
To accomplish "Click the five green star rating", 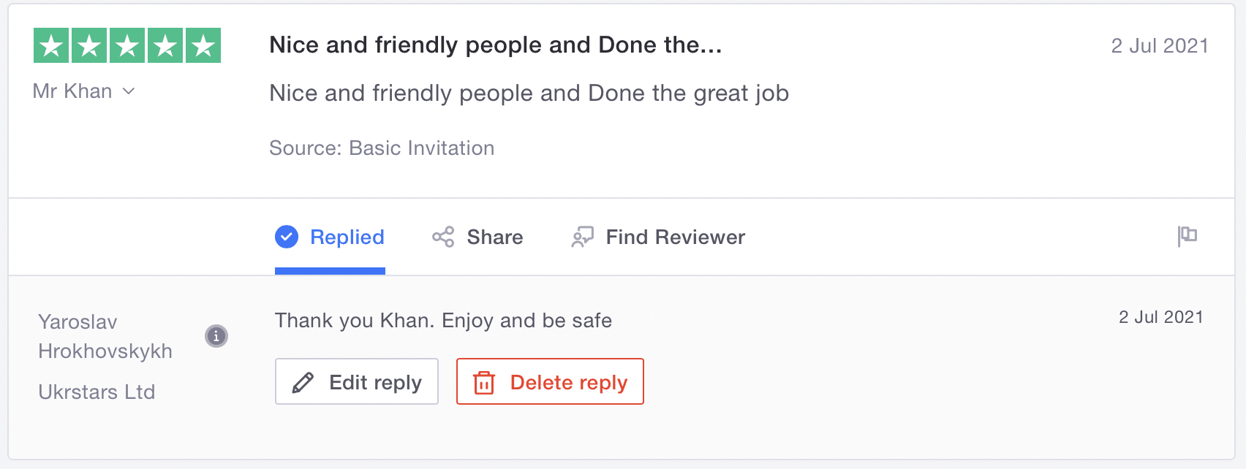I will [x=127, y=45].
